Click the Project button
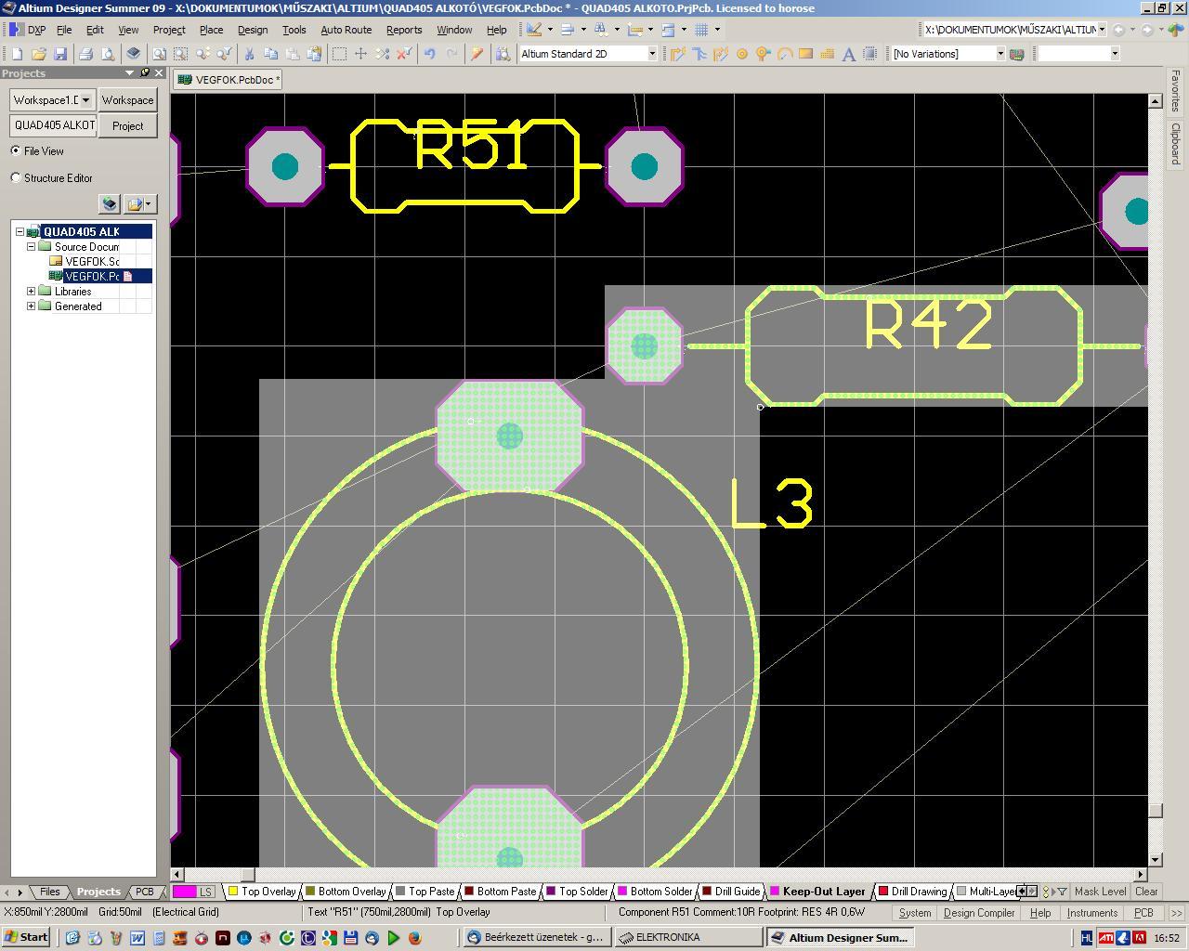Viewport: 1189px width, 951px height. coord(127,126)
